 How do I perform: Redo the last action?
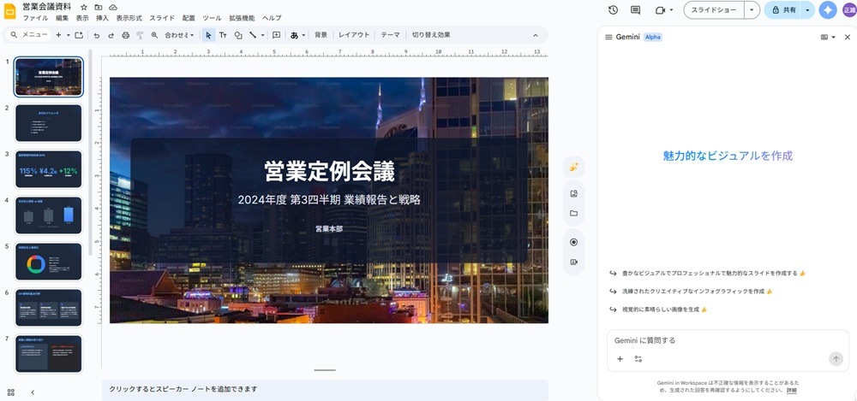pos(111,35)
